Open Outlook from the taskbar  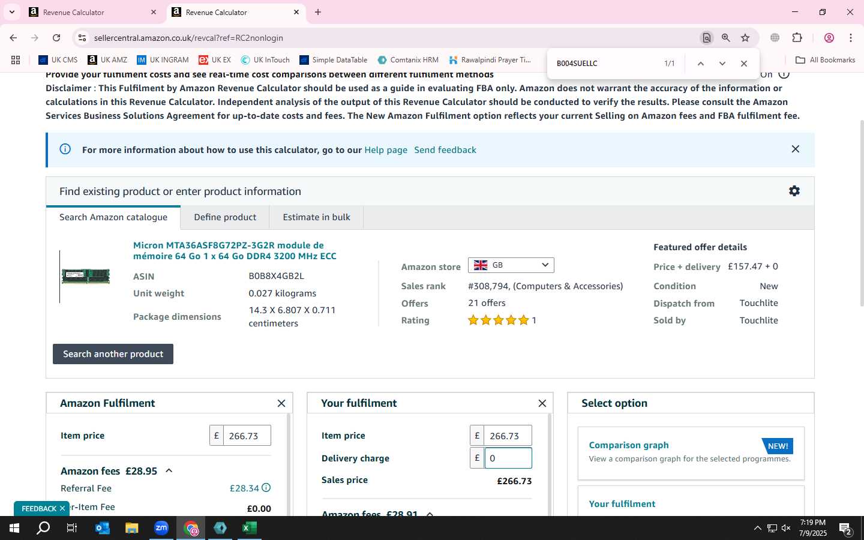point(103,528)
